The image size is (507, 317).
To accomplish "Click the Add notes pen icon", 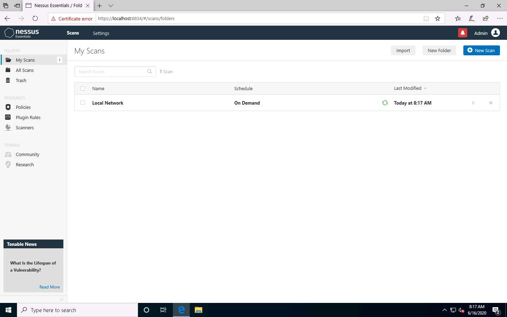I will click(x=471, y=18).
